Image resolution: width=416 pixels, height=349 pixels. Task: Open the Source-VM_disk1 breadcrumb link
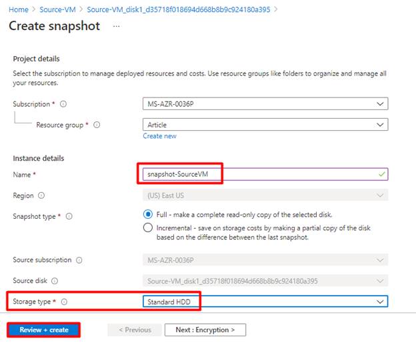(x=173, y=9)
